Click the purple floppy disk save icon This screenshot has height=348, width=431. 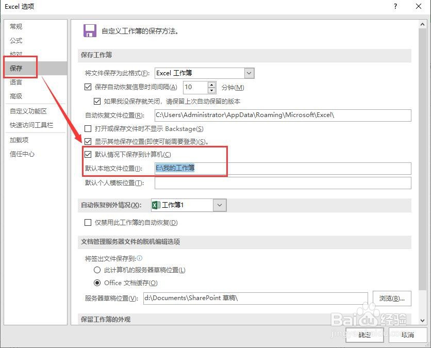pos(90,30)
